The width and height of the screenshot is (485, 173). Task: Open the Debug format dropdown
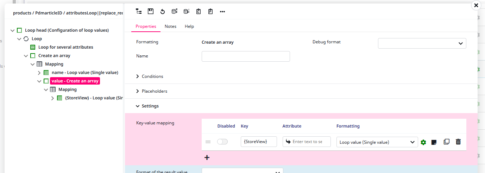tap(422, 43)
